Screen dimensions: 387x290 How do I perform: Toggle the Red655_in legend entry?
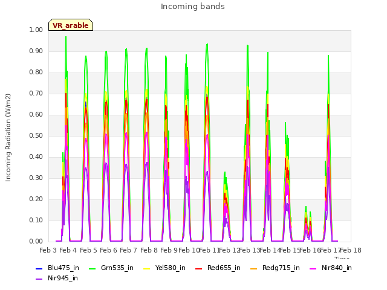(218, 268)
